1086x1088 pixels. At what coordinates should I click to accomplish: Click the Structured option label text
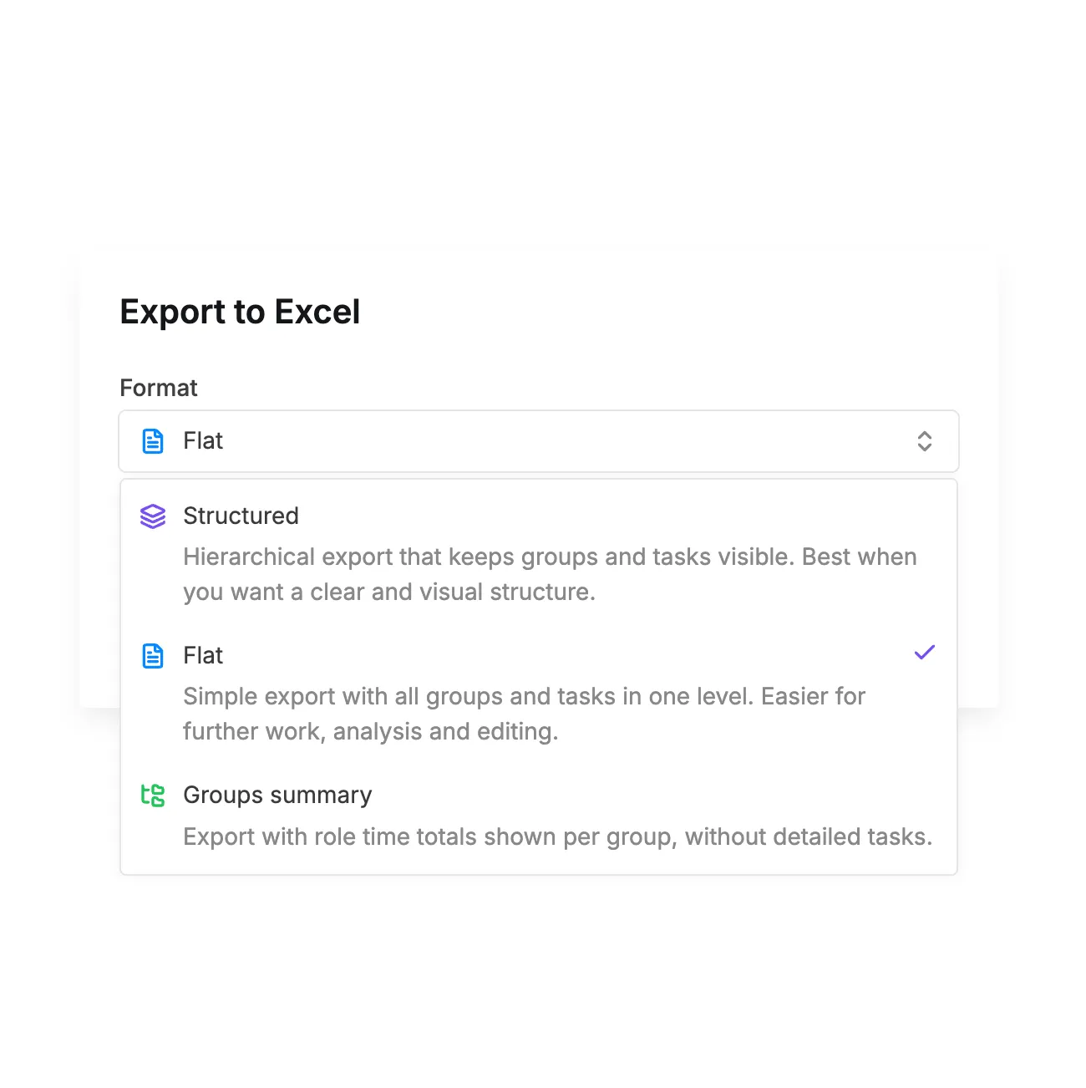pyautogui.click(x=241, y=516)
